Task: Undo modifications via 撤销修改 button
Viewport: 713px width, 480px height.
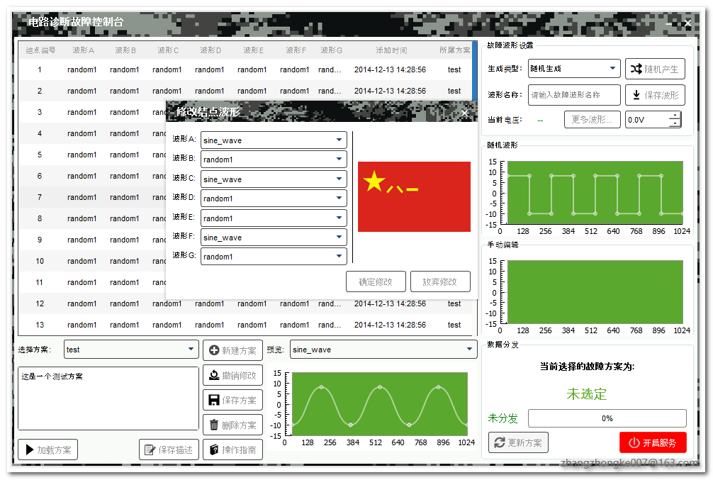Action: point(232,375)
